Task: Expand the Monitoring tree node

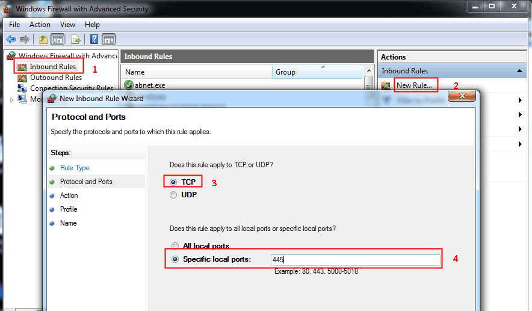Action: tap(11, 100)
